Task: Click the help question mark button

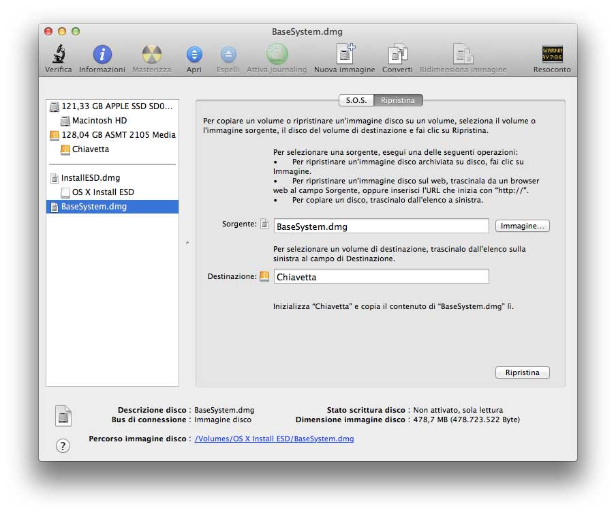Action: coord(63,446)
